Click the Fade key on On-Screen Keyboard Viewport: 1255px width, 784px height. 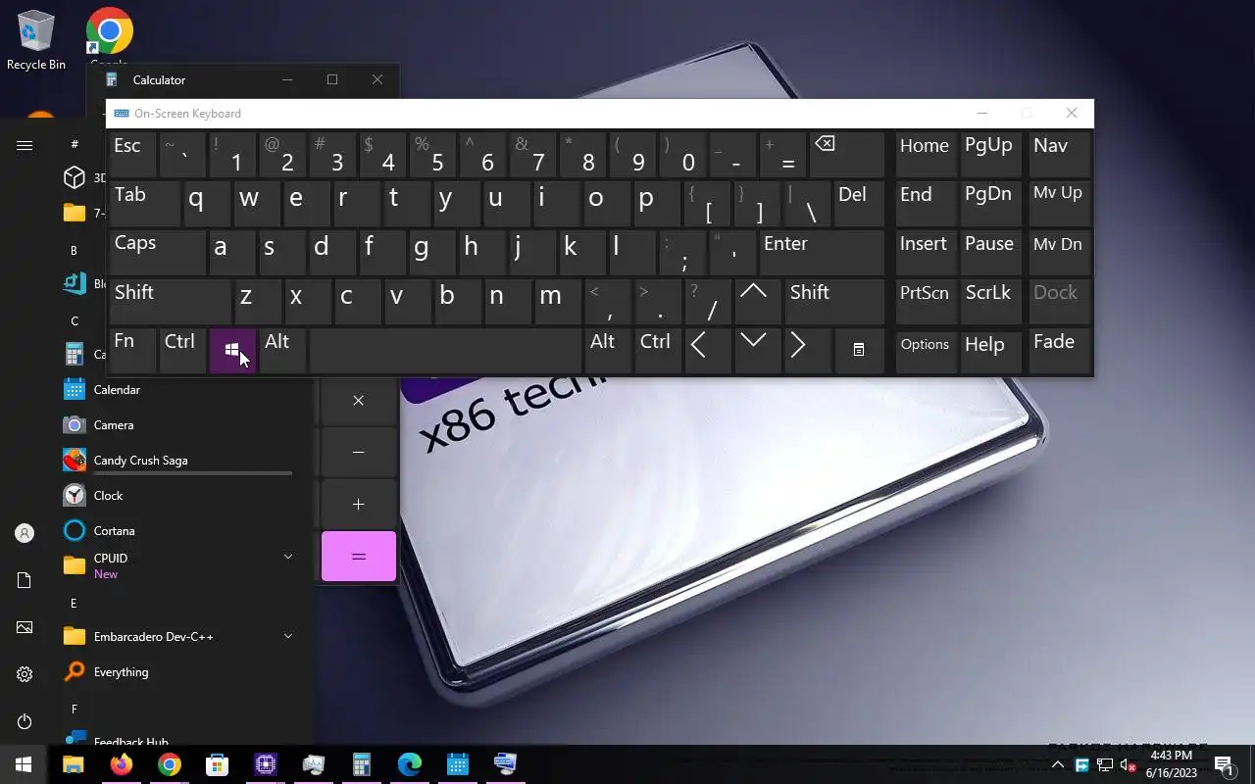pyautogui.click(x=1060, y=350)
